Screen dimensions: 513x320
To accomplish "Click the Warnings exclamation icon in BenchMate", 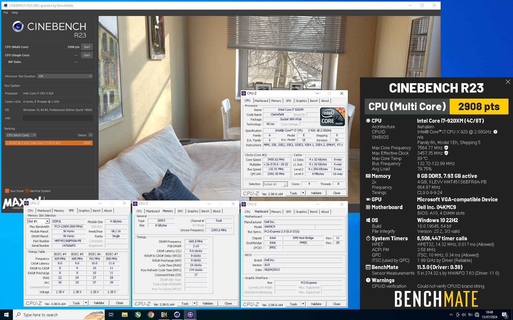I will [368, 280].
